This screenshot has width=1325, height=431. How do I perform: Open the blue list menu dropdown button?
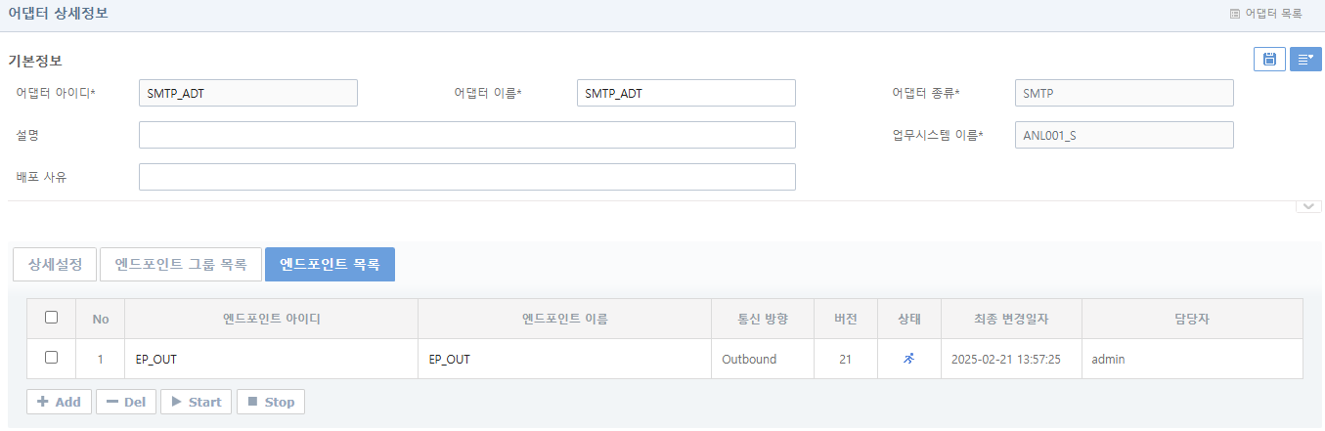1305,60
